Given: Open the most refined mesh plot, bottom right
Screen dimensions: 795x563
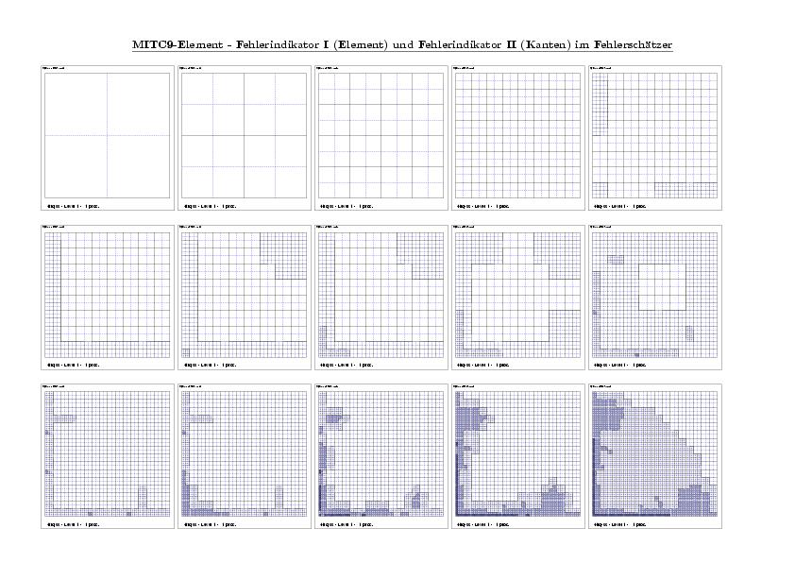Looking at the screenshot, I should pyautogui.click(x=654, y=453).
